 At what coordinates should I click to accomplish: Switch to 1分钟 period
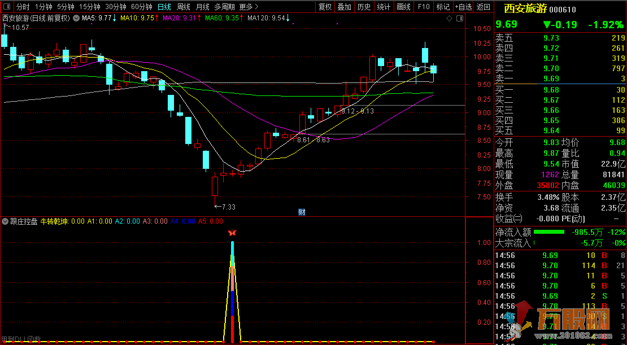[43, 7]
